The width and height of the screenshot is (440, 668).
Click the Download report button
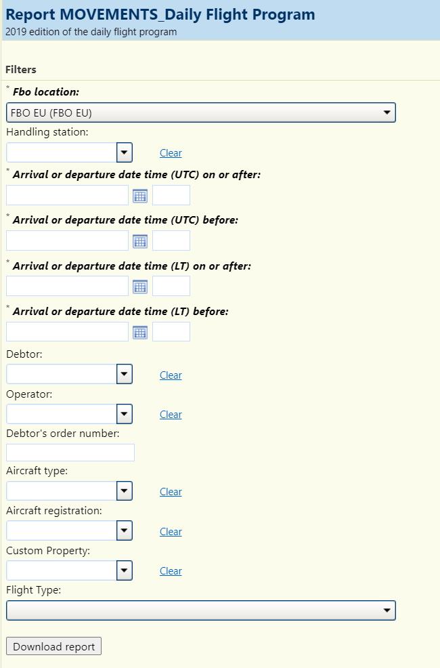coord(53,646)
